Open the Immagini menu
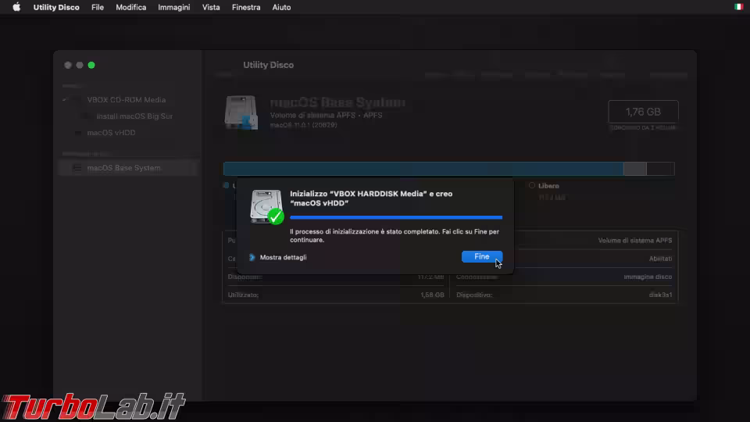This screenshot has width=750, height=422. [x=174, y=7]
